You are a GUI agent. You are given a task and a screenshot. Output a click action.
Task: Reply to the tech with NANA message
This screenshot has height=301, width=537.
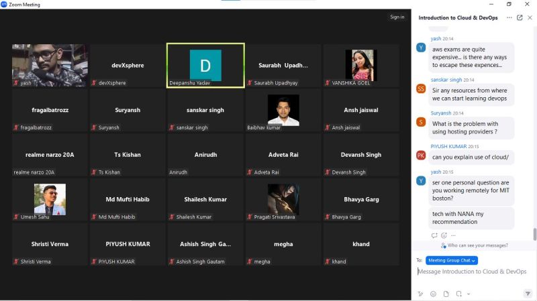tap(434, 235)
